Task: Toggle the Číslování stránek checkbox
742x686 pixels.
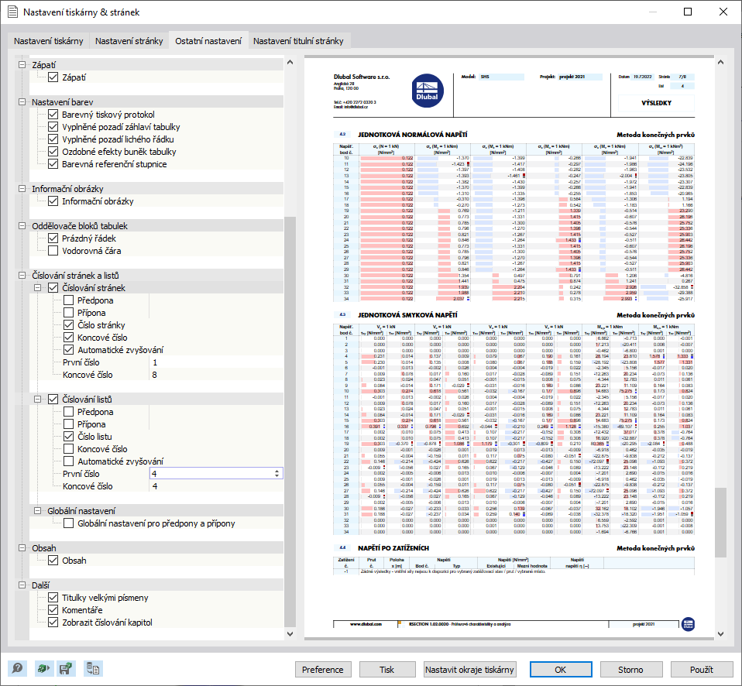Action: pos(53,288)
